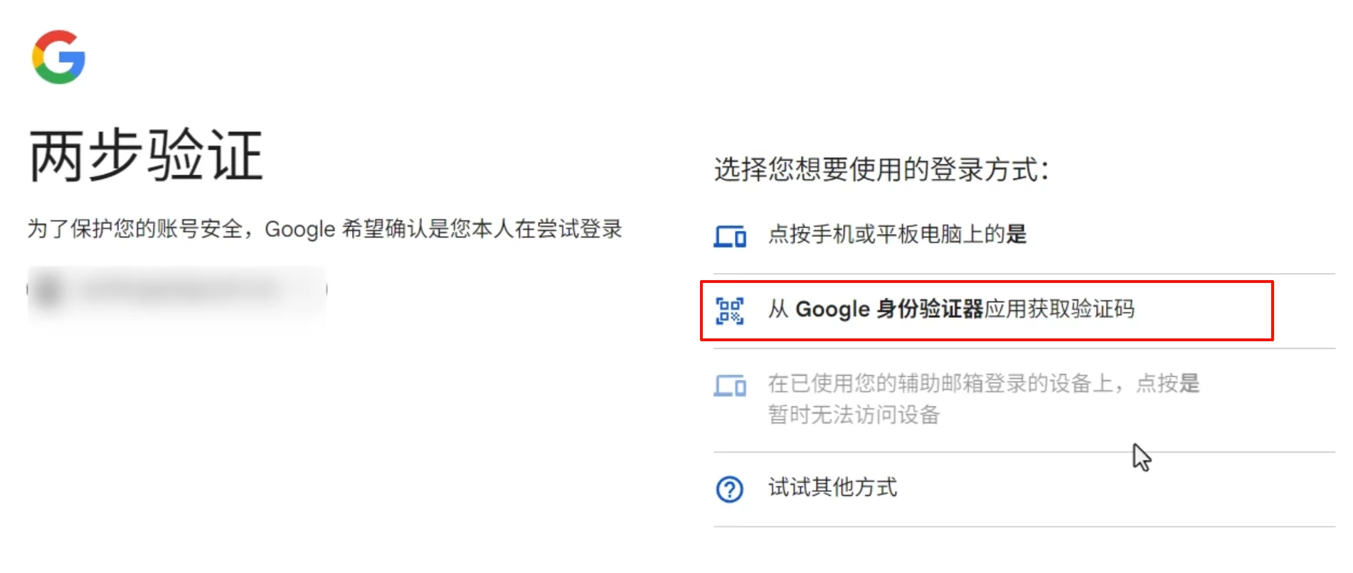Click 点按是 at end of 辅助邮箱 option
The height and width of the screenshot is (573, 1353).
1167,384
